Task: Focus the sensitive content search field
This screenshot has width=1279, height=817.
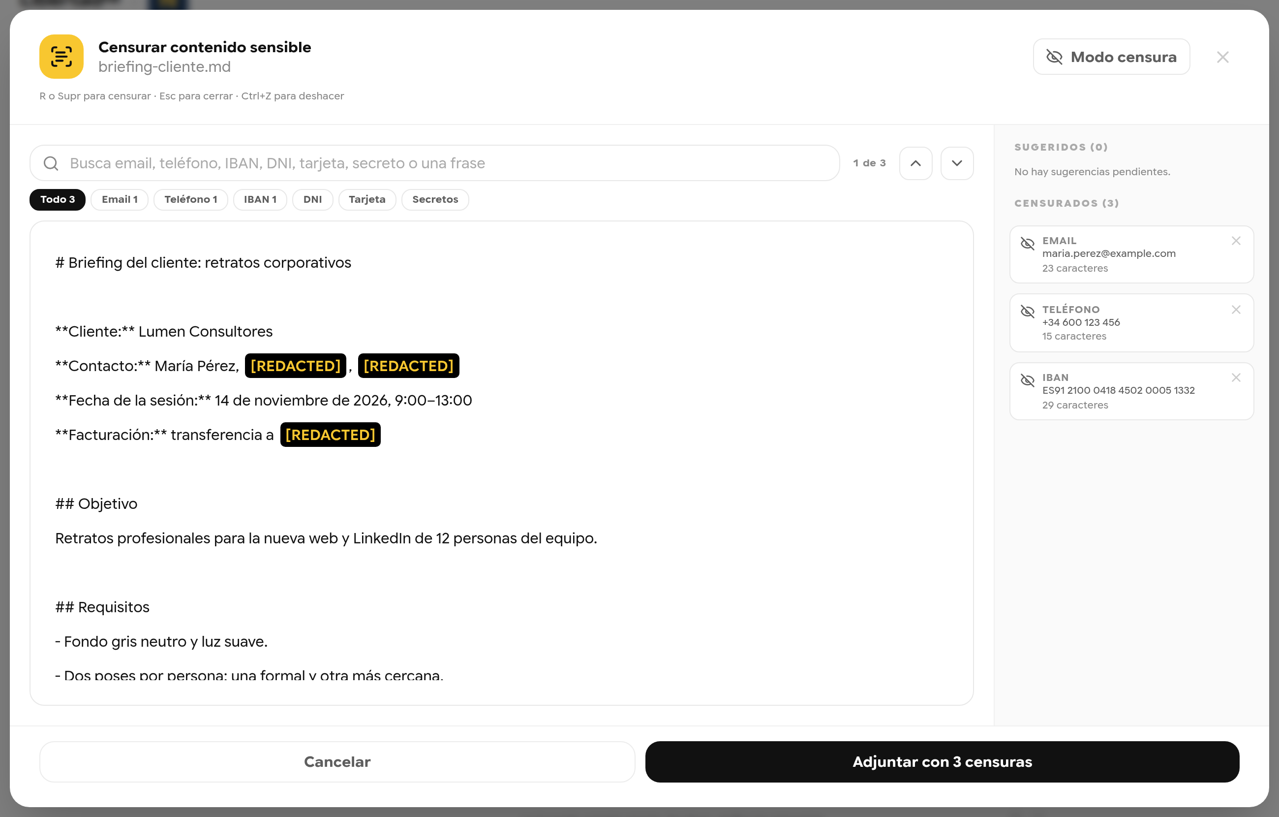Action: pos(434,163)
